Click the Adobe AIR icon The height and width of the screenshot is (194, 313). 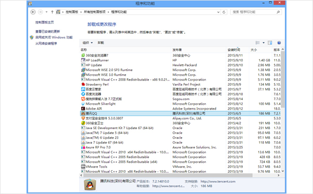(83, 108)
